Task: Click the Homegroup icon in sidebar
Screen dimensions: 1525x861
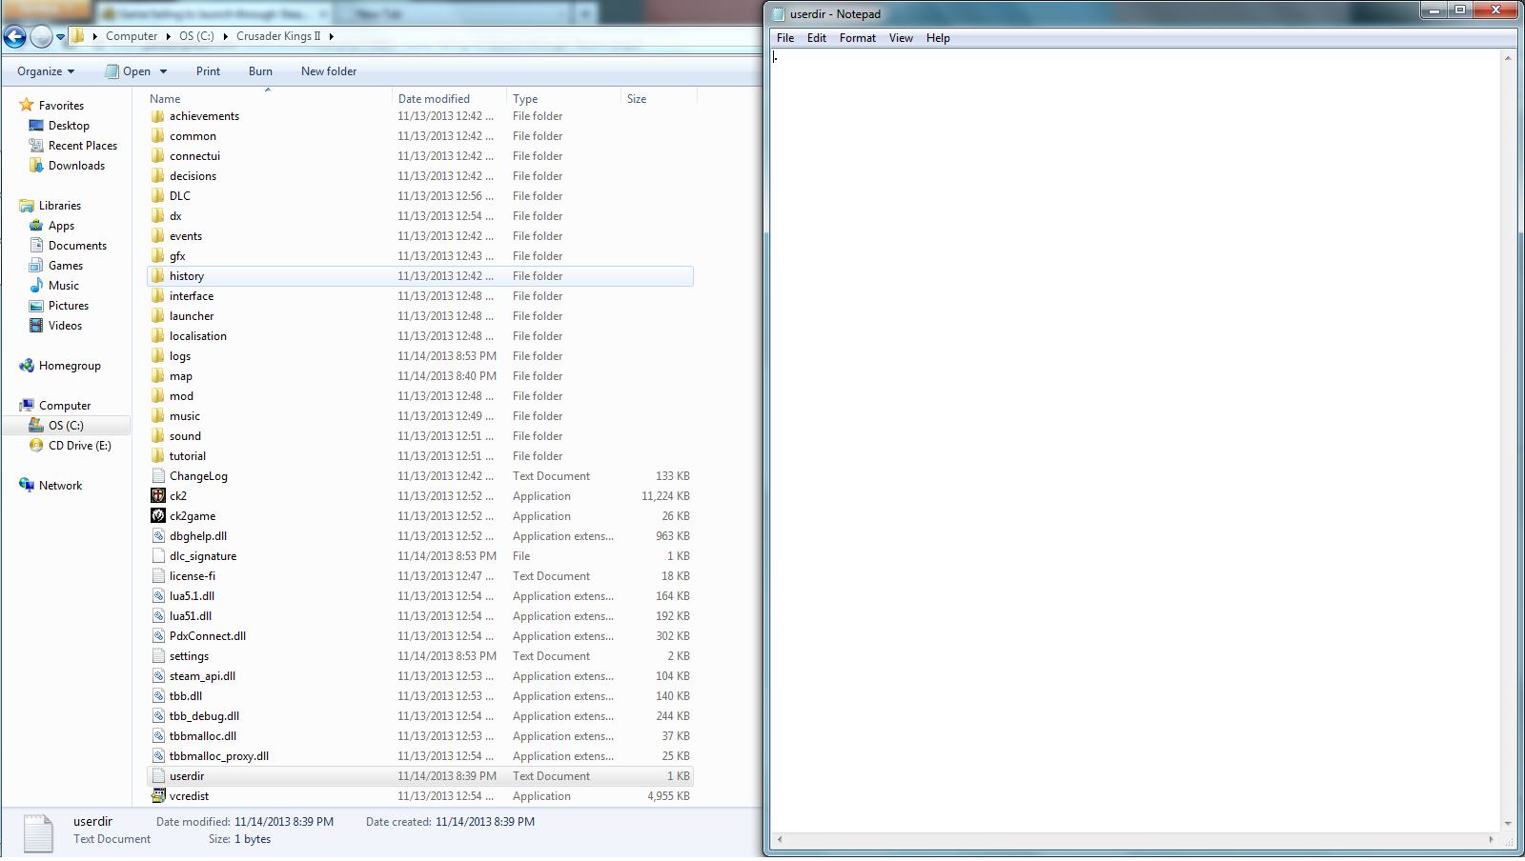Action: pos(27,366)
